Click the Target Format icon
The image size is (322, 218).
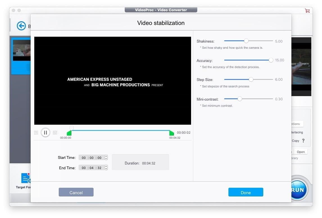point(26,178)
